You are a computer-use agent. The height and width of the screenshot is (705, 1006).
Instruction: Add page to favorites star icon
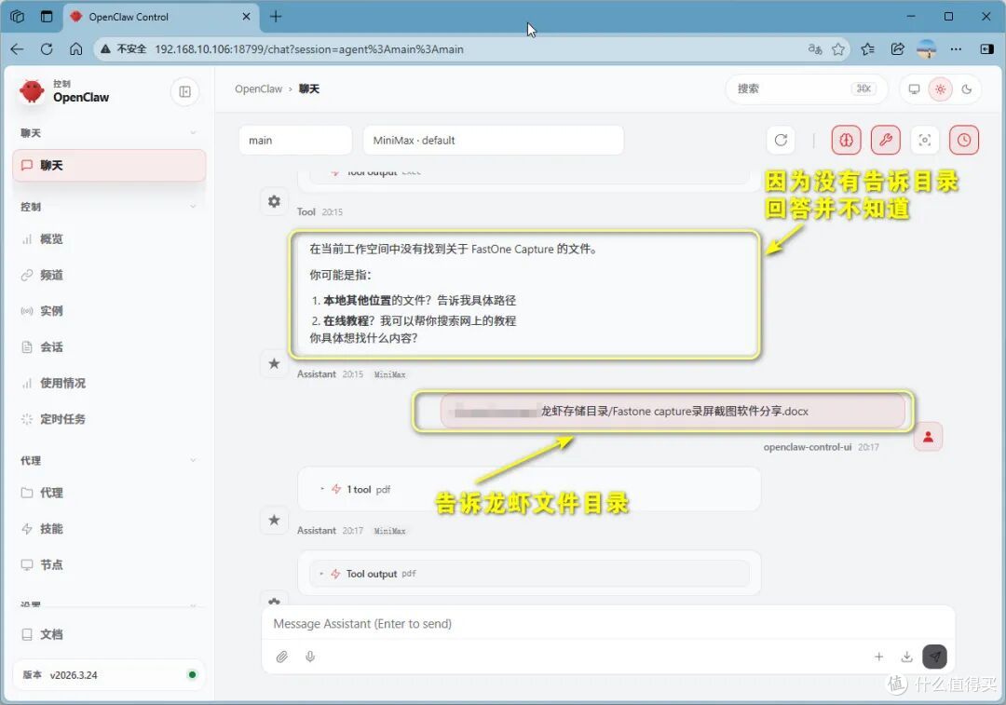[838, 49]
